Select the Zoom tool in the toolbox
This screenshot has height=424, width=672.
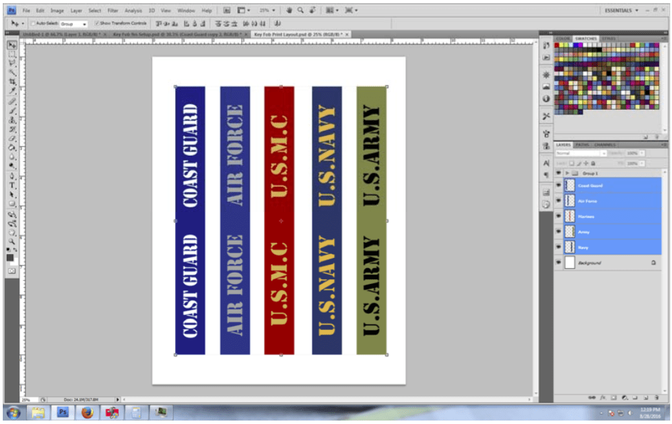pyautogui.click(x=12, y=242)
